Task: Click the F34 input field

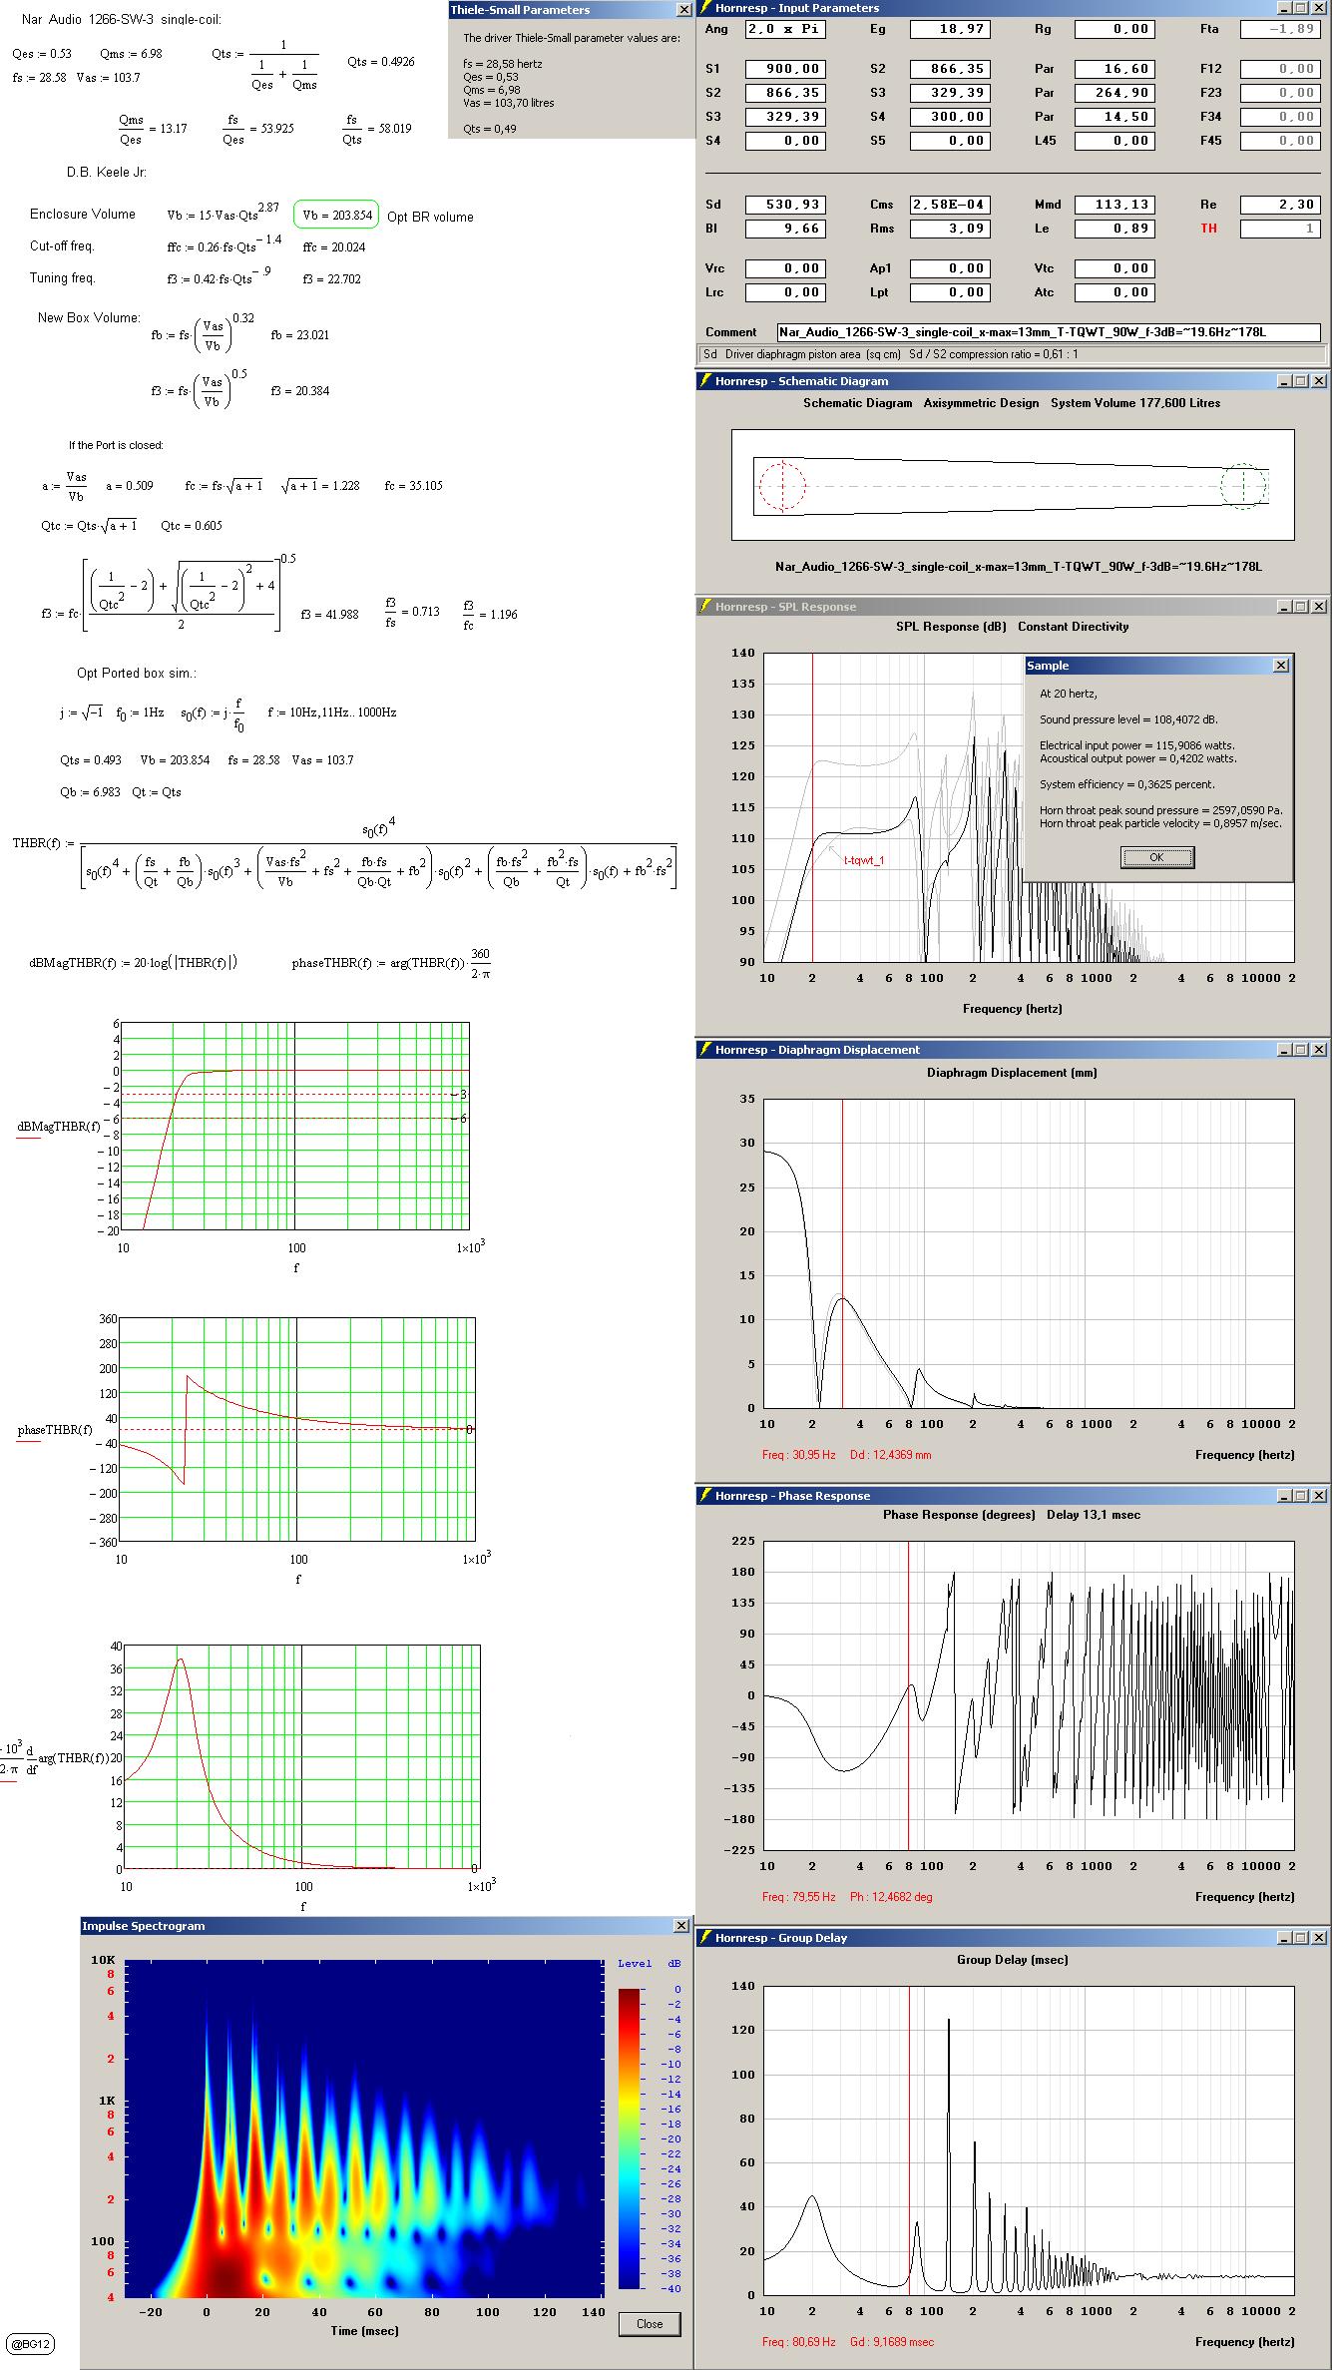Action: click(1280, 117)
